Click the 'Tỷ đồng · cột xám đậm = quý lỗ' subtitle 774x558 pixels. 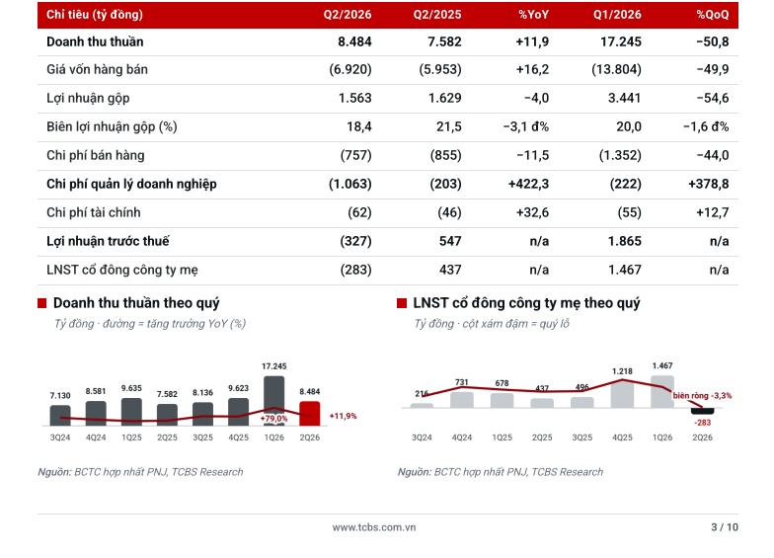click(x=492, y=324)
